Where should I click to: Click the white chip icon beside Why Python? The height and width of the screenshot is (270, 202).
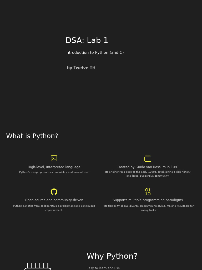[38, 266]
